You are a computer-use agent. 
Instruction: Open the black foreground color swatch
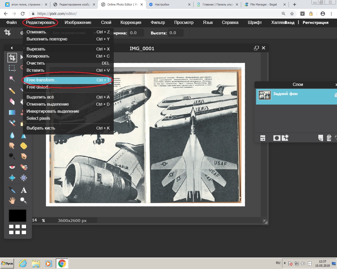point(18,216)
